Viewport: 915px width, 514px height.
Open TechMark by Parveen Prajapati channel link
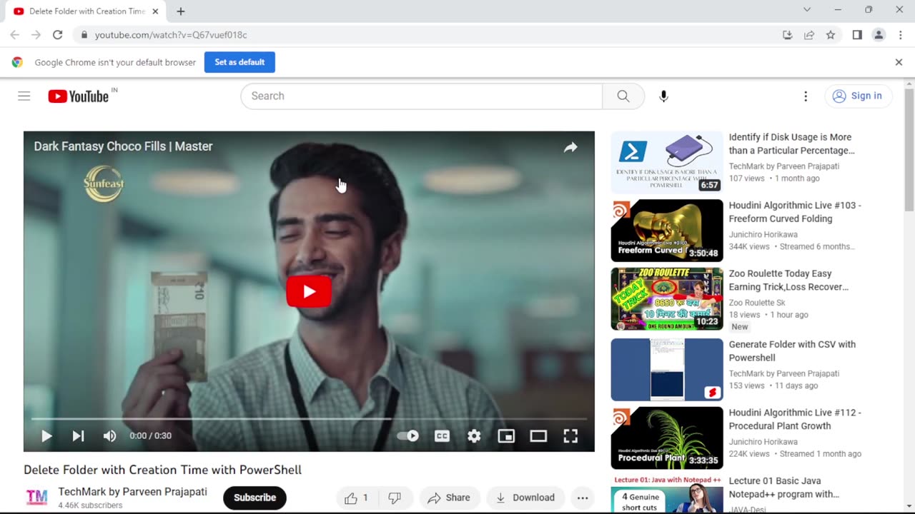pyautogui.click(x=133, y=492)
